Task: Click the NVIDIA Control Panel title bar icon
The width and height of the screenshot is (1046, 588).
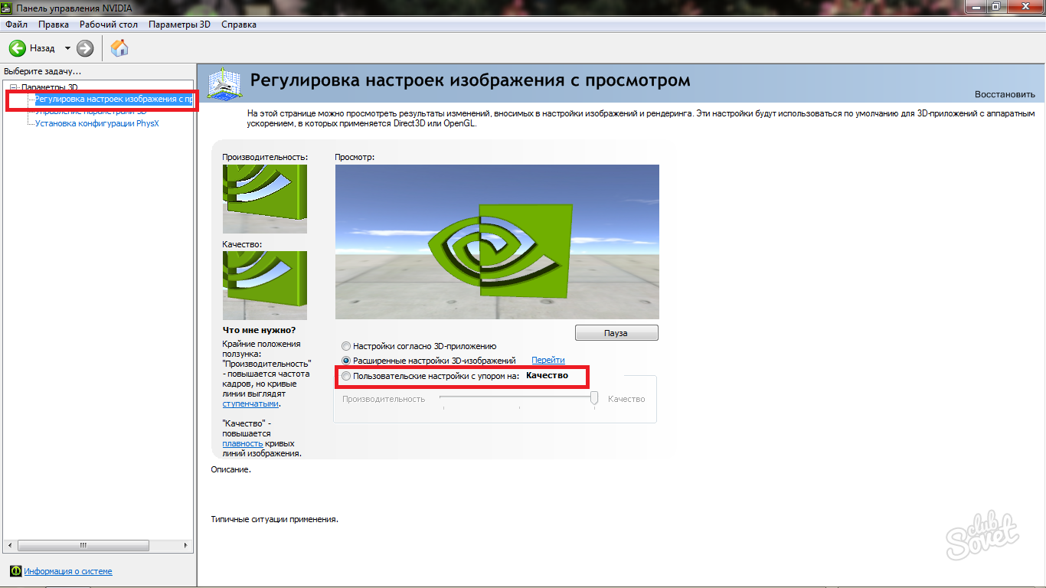Action: tap(8, 7)
